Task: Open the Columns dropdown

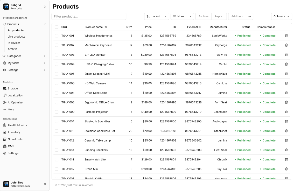Action: pos(281,16)
